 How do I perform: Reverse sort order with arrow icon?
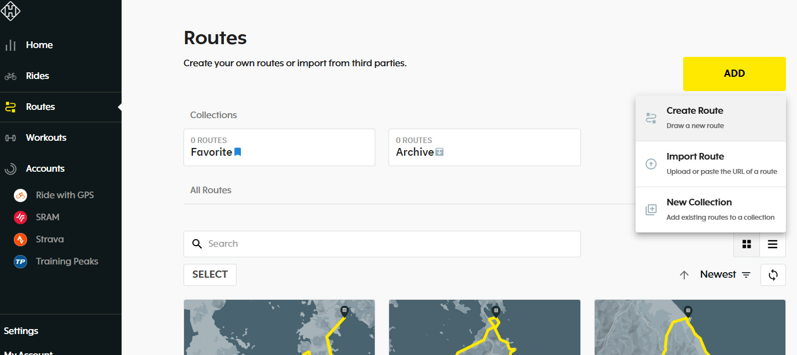(x=684, y=275)
